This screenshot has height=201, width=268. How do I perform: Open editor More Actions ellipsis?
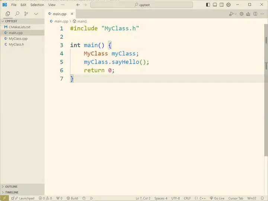(x=262, y=14)
